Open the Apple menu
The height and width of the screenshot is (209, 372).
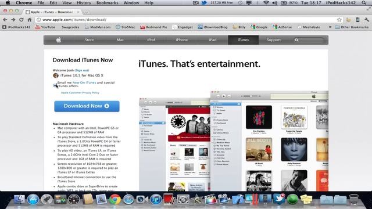pyautogui.click(x=8, y=3)
